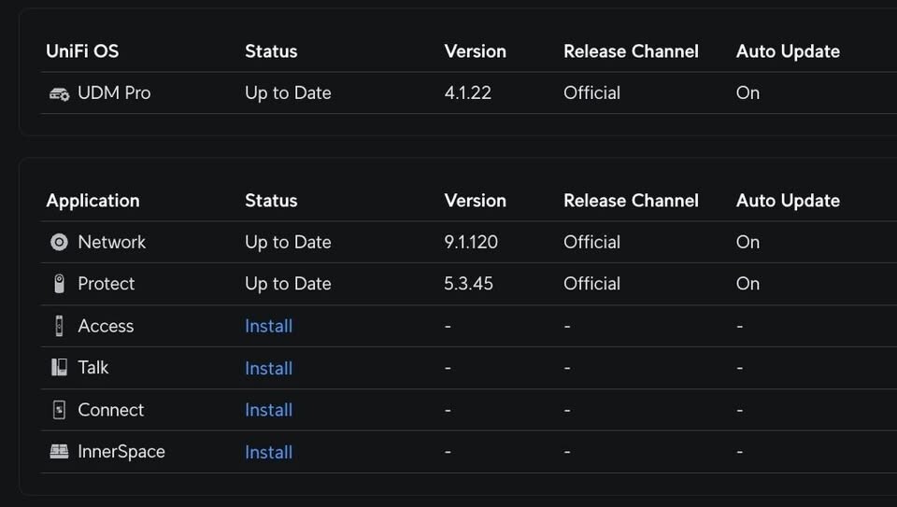Click Status header in Application table
The image size is (897, 507).
271,201
